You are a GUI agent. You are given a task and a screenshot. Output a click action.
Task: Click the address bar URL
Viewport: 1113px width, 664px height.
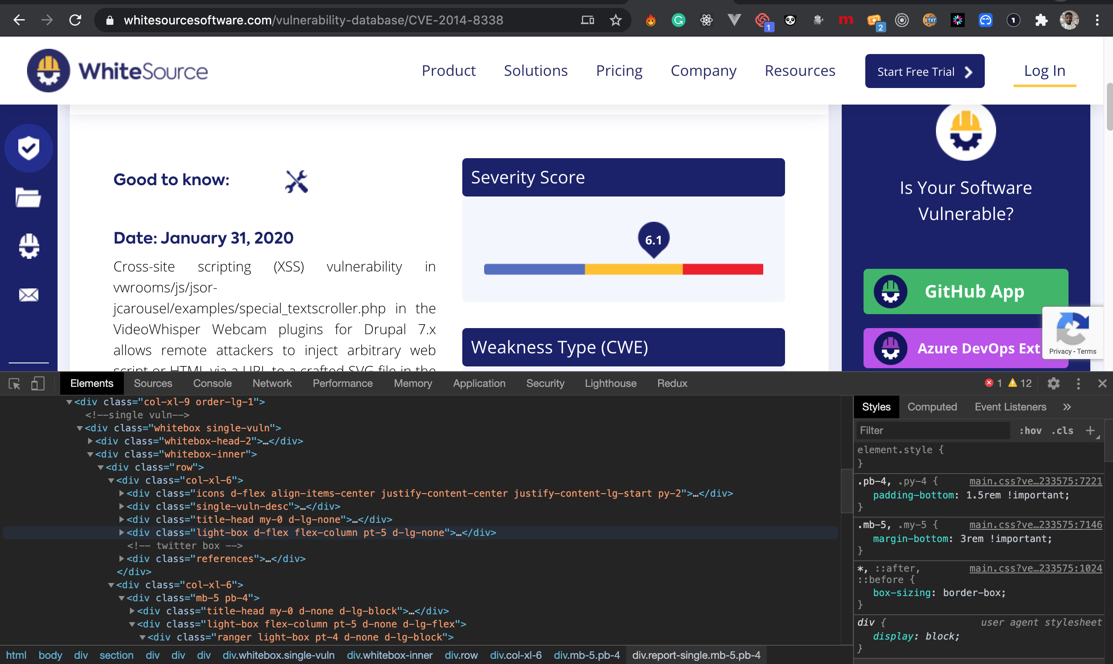point(314,20)
